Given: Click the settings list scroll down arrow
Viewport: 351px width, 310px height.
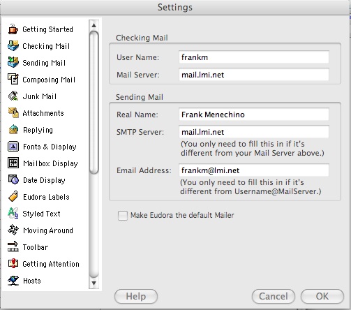Looking at the screenshot, I should (94, 283).
